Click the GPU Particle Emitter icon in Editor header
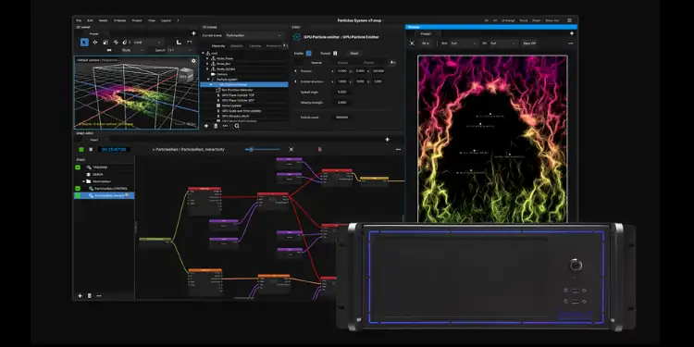This screenshot has width=694, height=347. point(296,37)
